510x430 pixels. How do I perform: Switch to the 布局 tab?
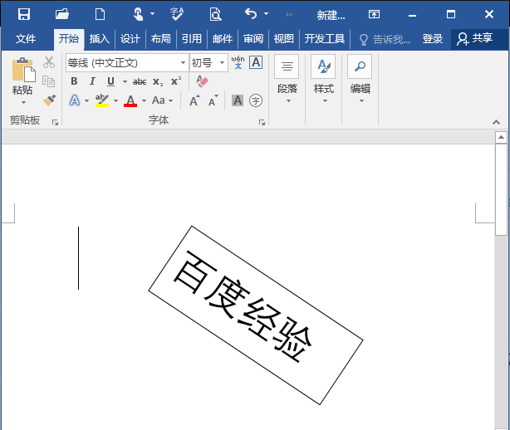(160, 39)
